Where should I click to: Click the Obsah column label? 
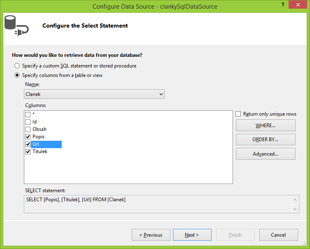click(x=40, y=129)
